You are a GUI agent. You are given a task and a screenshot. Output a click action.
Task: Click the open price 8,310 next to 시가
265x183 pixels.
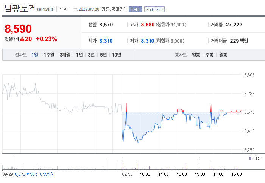106,41
